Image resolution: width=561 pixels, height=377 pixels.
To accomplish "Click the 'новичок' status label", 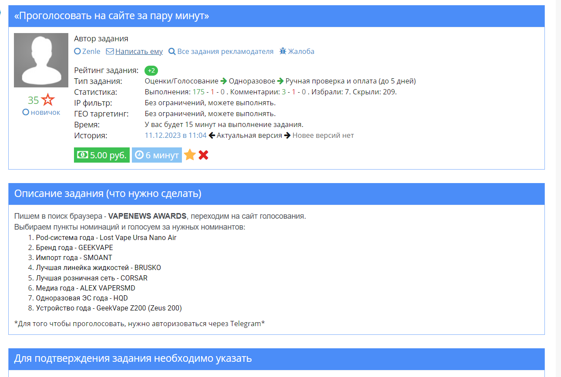I will [x=45, y=112].
